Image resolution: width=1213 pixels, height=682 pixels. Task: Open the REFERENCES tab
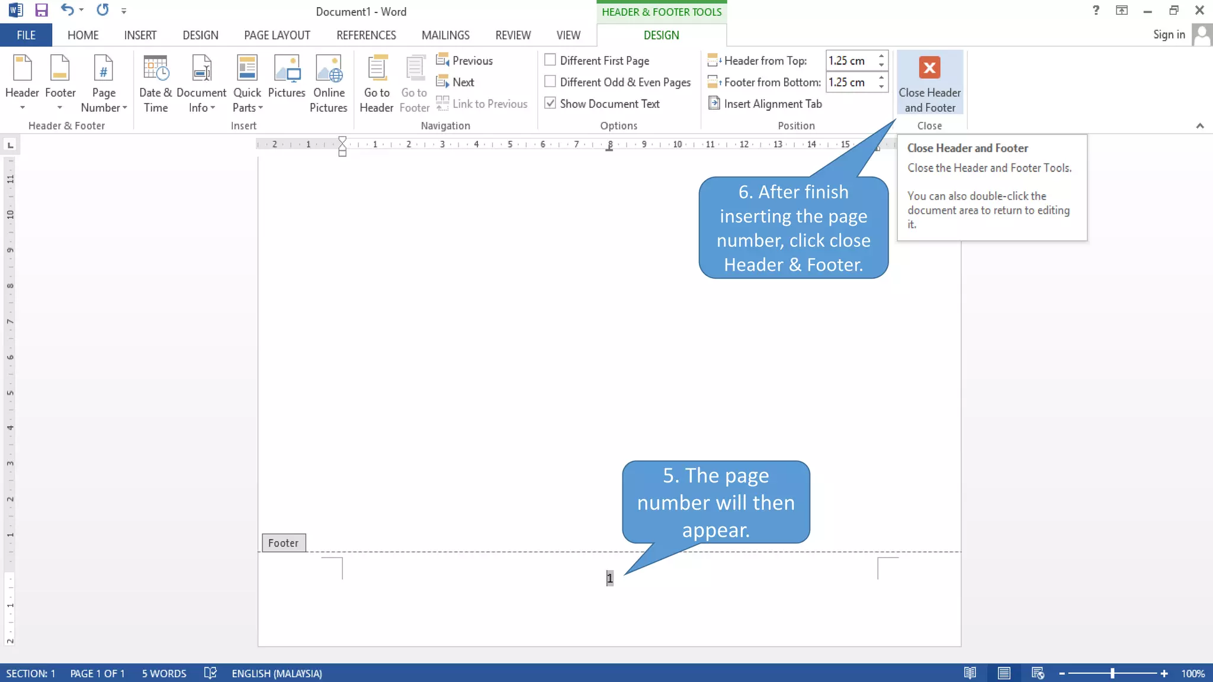[x=366, y=35]
